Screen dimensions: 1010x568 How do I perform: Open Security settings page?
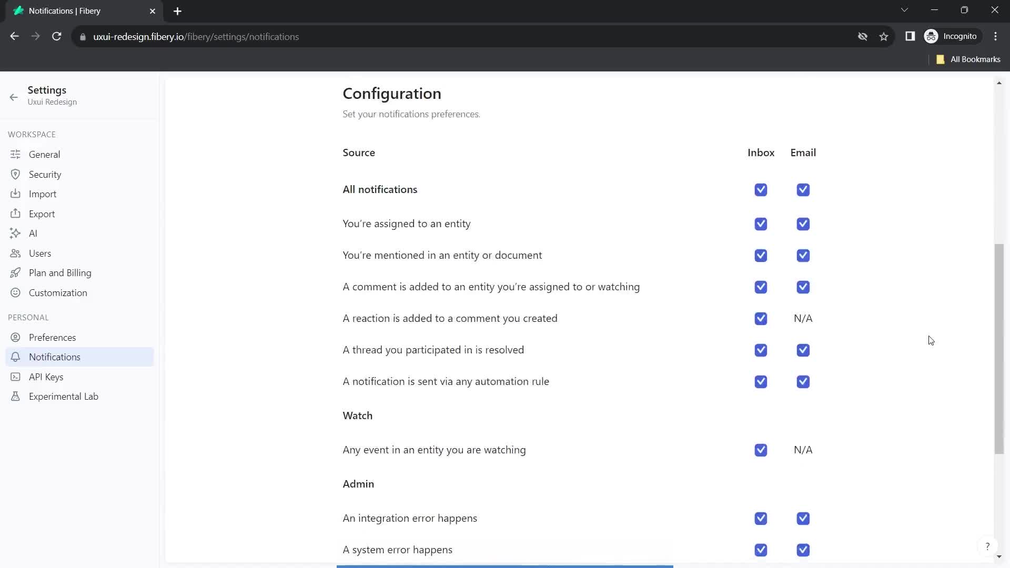[79, 174]
